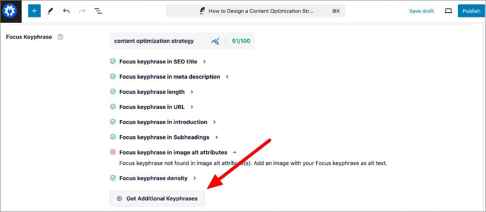Click the feather post icon in title bar

[x=202, y=11]
